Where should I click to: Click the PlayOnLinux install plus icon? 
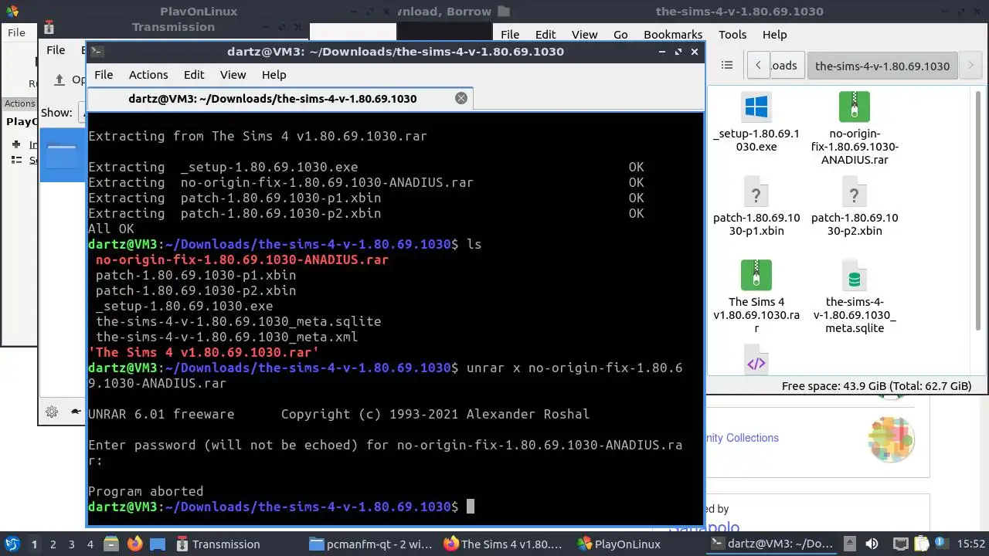[16, 144]
